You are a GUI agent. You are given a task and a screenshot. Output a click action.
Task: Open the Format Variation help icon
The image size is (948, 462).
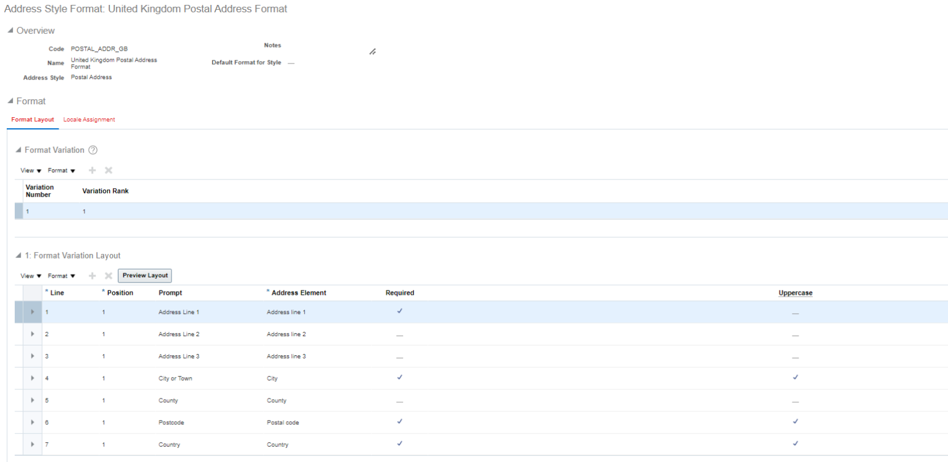[x=93, y=150]
